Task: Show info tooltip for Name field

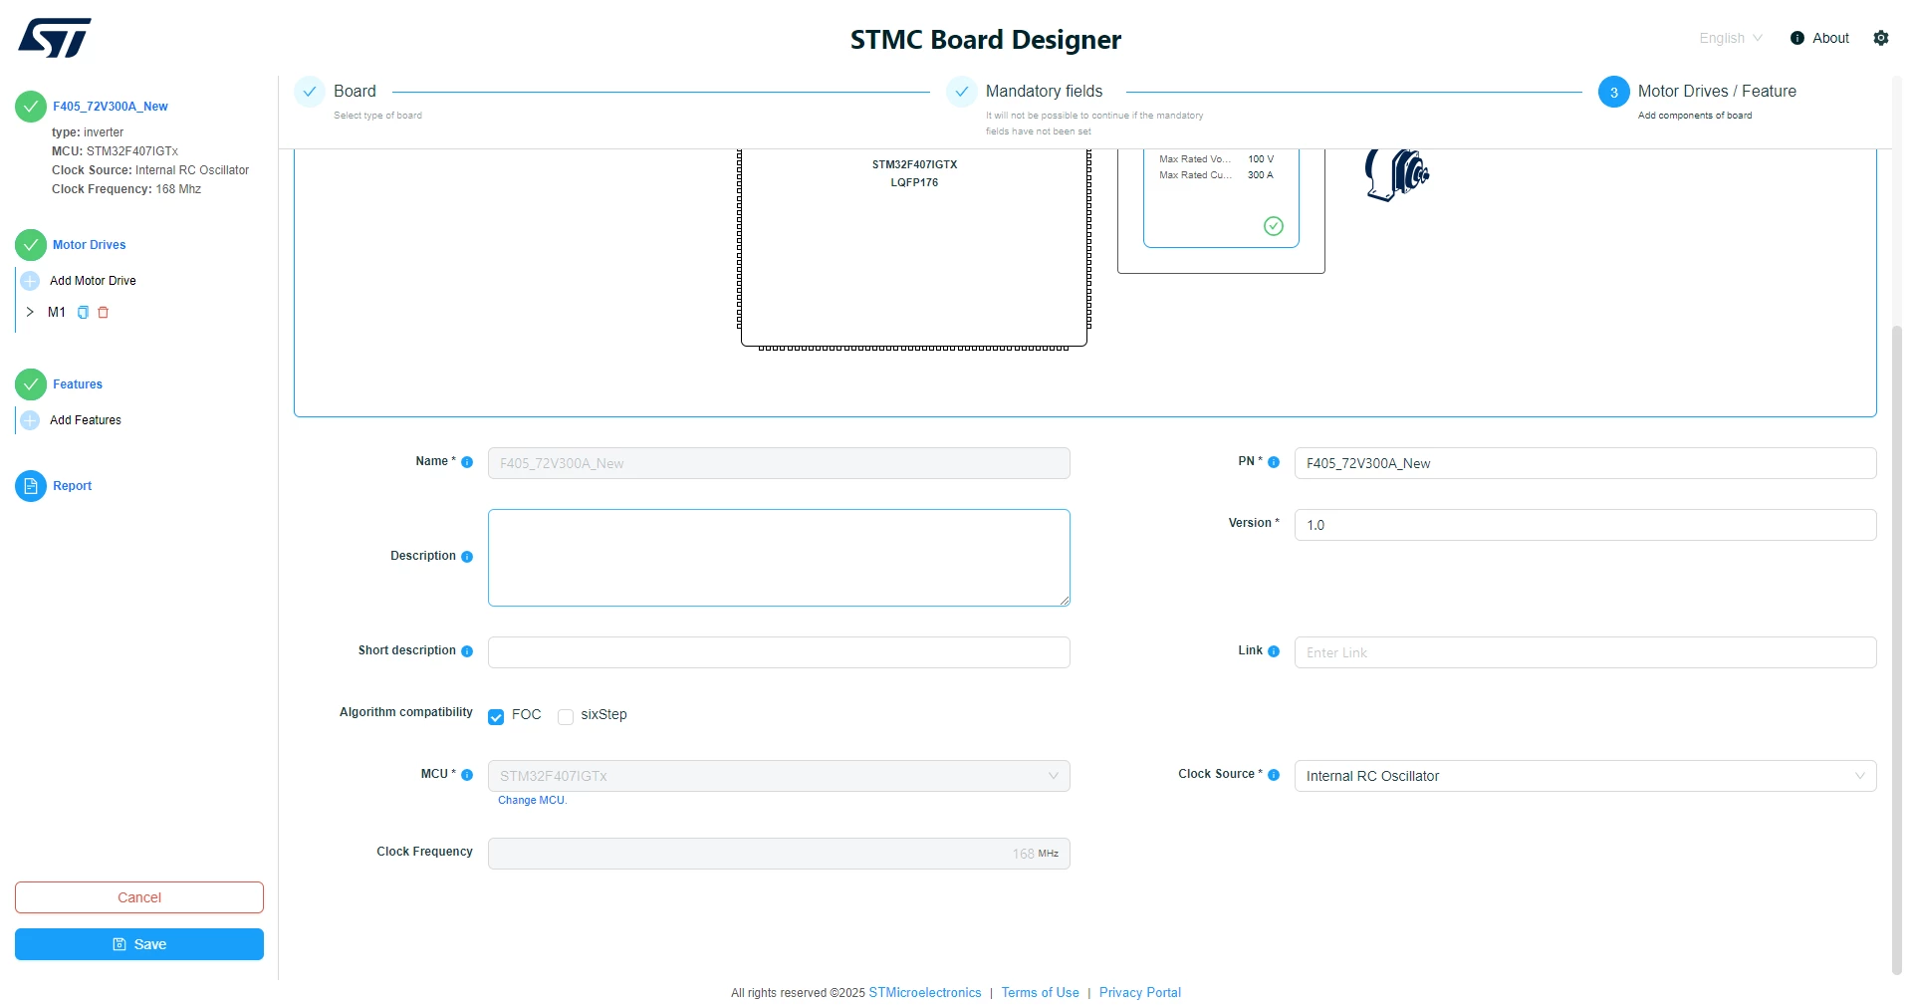Action: (467, 462)
